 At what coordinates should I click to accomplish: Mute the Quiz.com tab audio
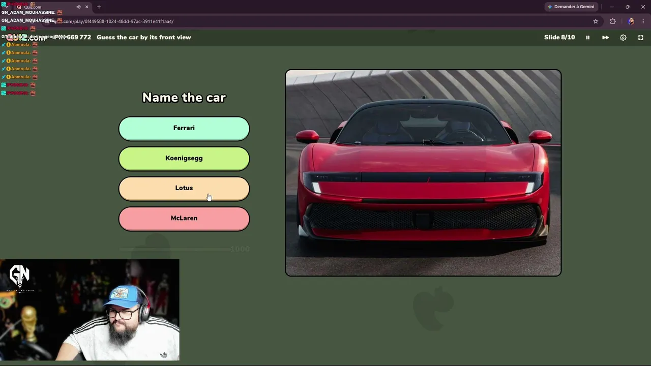pos(78,7)
